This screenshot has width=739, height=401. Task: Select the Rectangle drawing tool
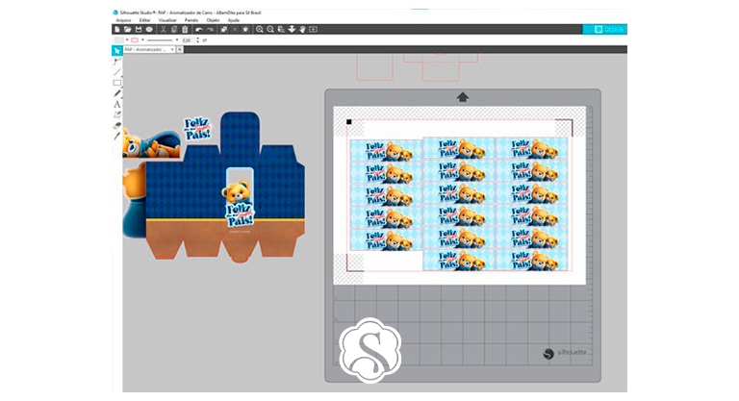116,83
